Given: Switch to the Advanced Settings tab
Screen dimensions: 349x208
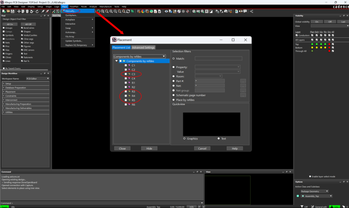Looking at the screenshot, I should coord(143,47).
